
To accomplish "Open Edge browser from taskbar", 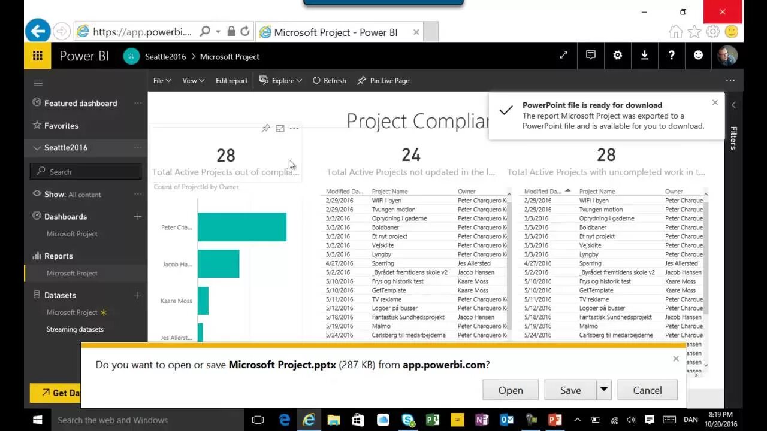I will 284,420.
